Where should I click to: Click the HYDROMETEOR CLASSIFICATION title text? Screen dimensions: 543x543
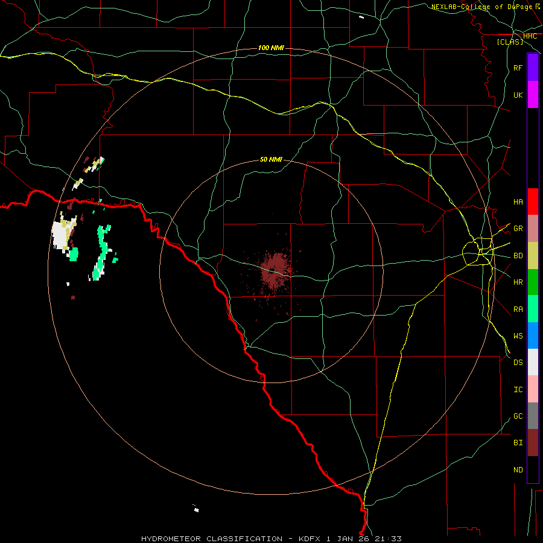(x=212, y=539)
